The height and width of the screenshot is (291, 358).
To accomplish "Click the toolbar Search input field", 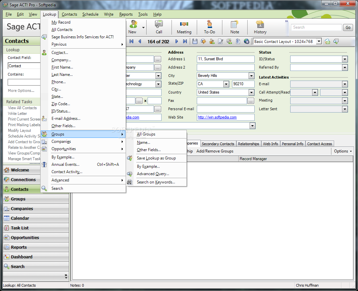I will pos(316,27).
